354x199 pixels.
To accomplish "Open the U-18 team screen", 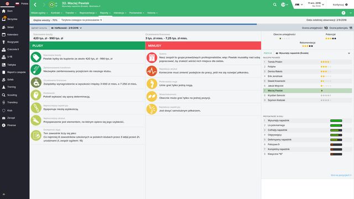I will pyautogui.click(x=7, y=56).
